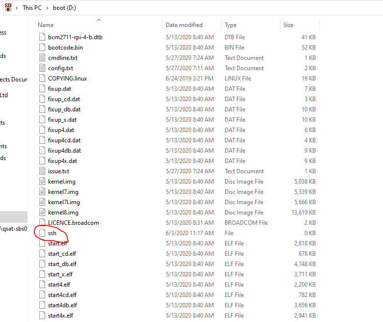Select the start_x.elf file icon

point(42,274)
